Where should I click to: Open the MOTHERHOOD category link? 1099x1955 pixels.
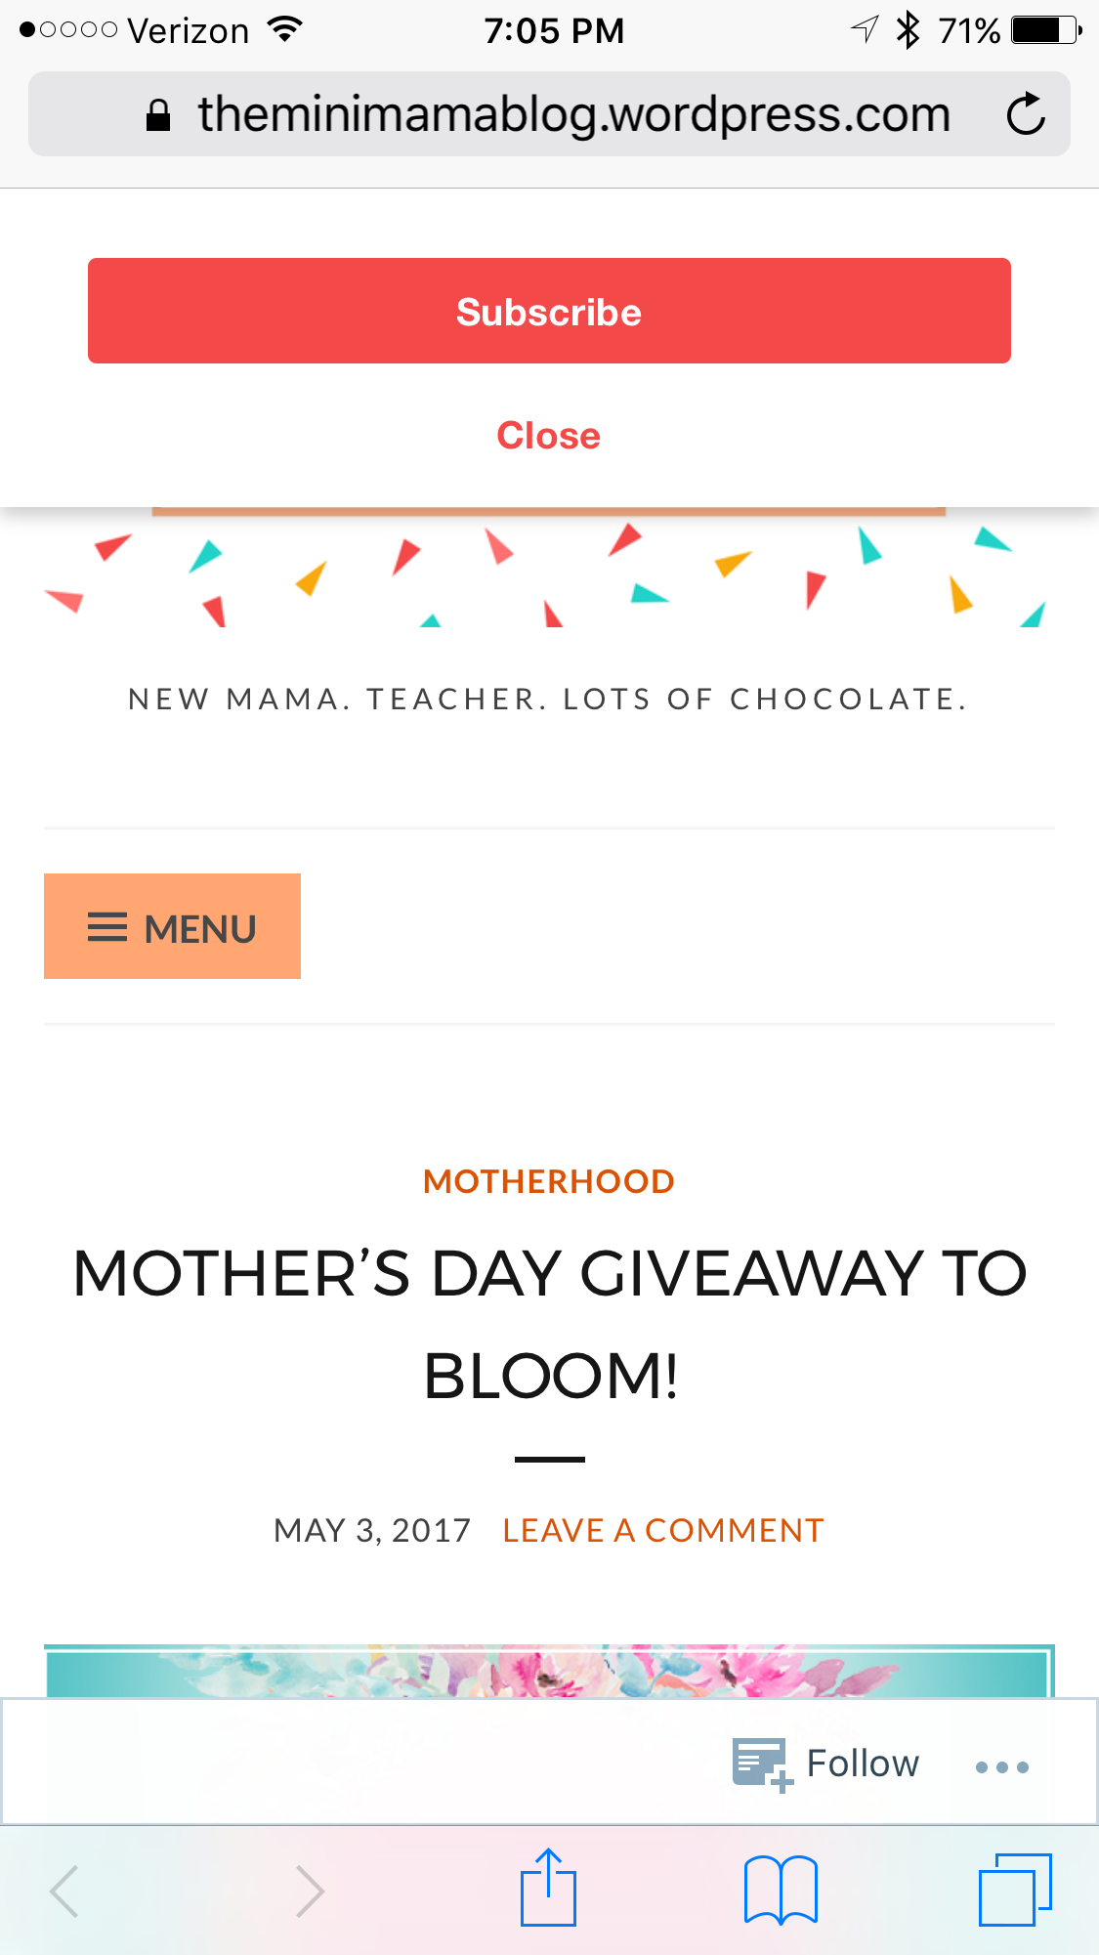(549, 1181)
